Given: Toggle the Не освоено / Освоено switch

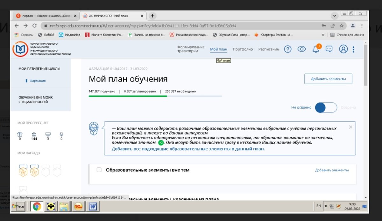Looking at the screenshot, I should click(x=326, y=108).
